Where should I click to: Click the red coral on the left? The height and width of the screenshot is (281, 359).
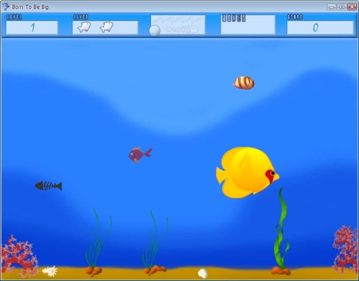coord(19,255)
